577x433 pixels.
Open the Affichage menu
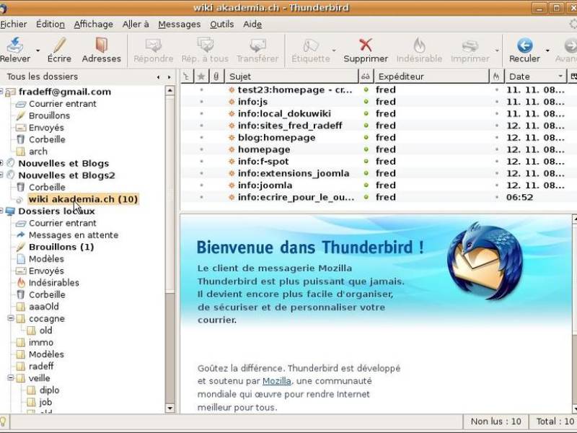pyautogui.click(x=94, y=25)
